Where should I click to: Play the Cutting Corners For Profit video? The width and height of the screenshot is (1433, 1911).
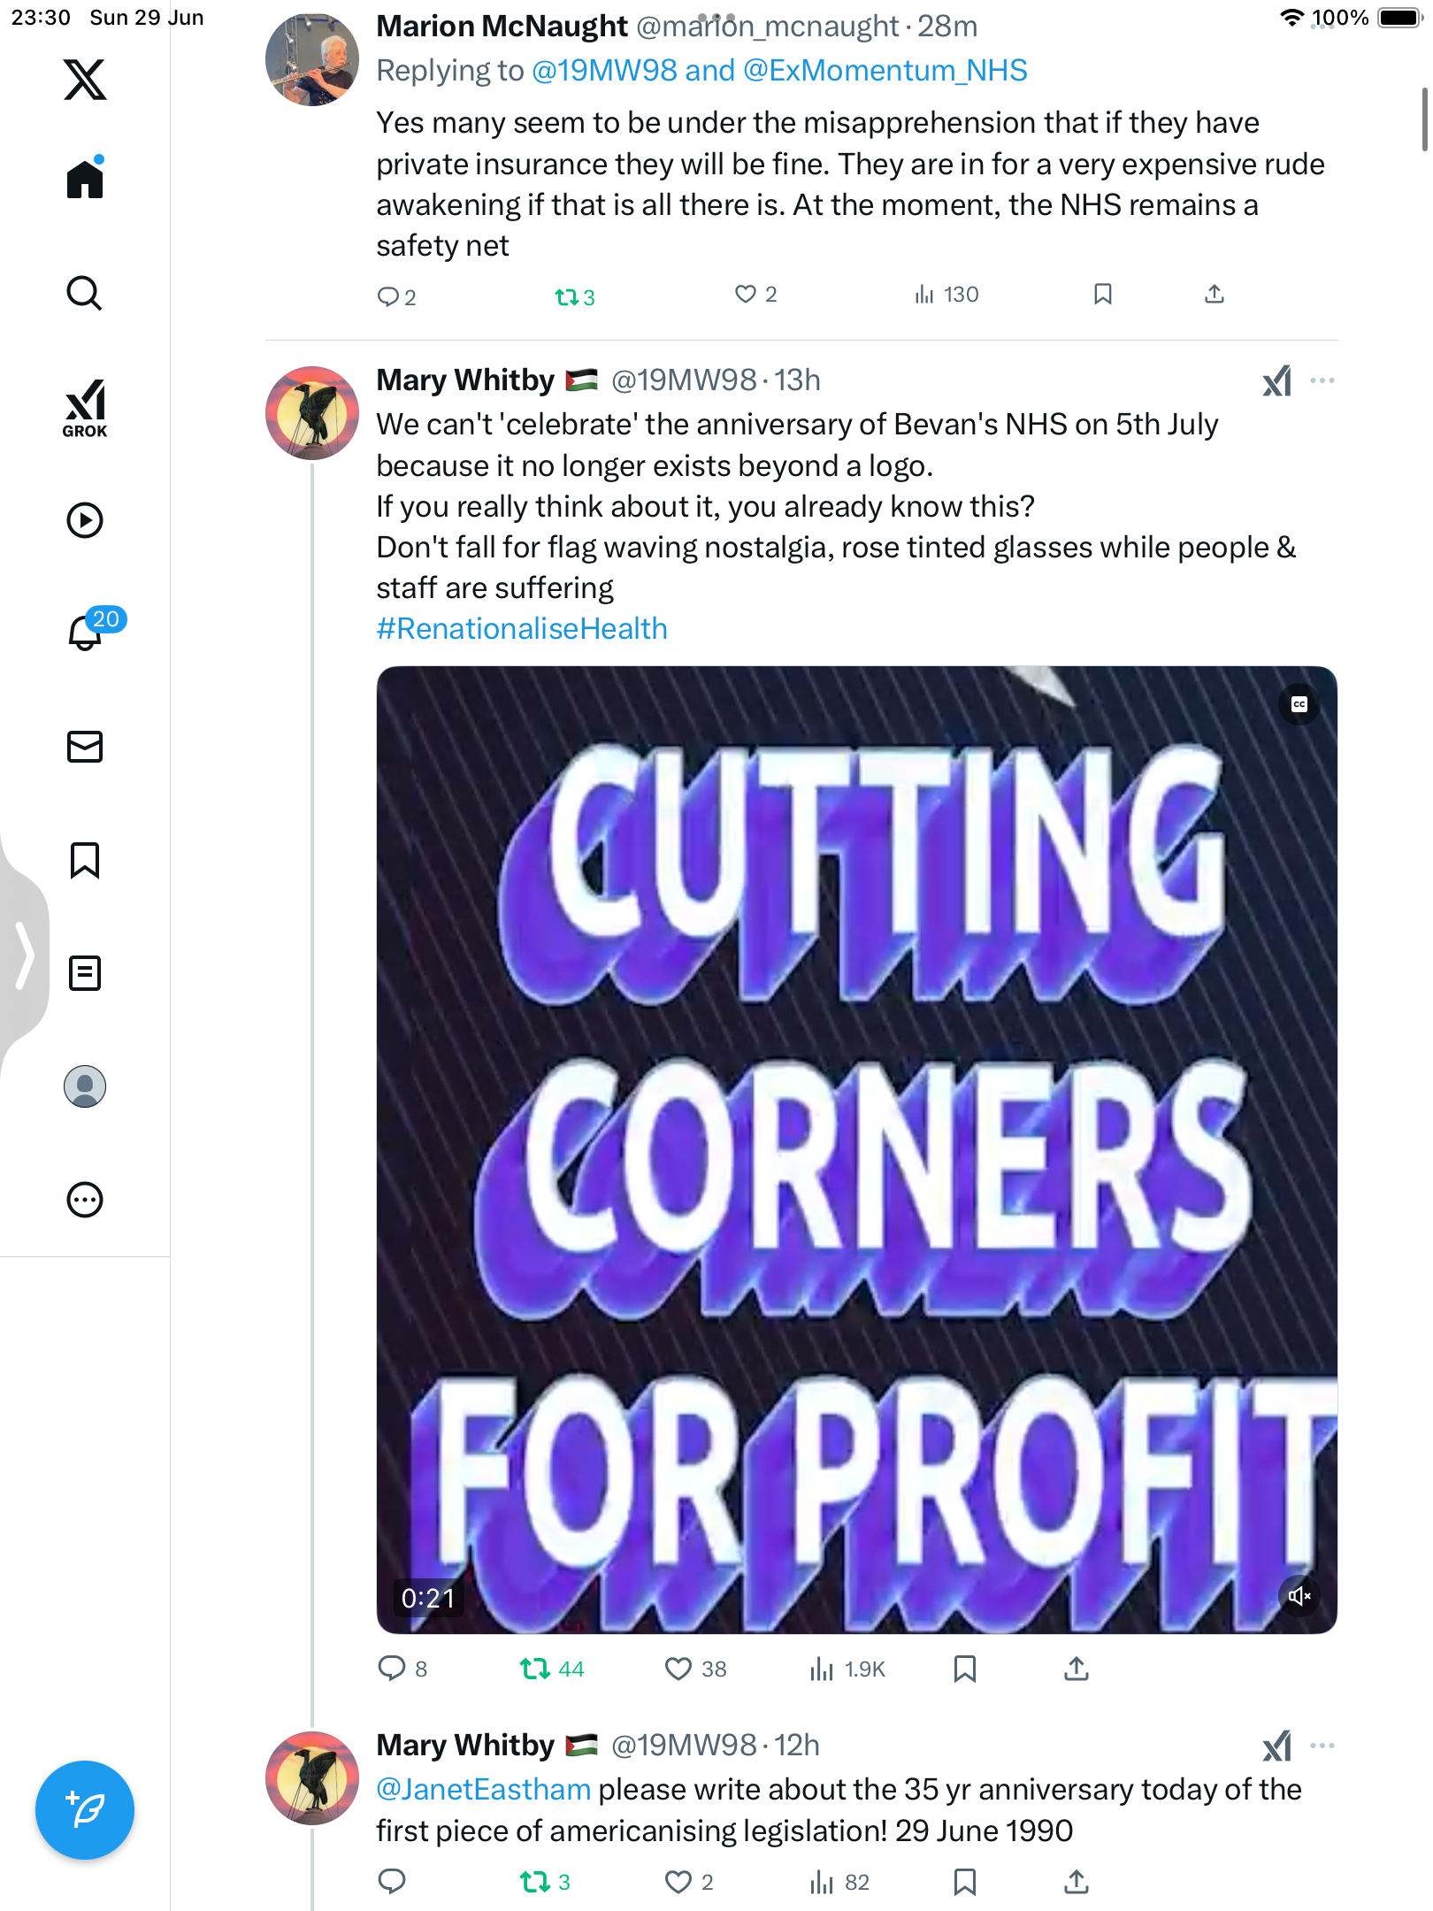point(856,1149)
